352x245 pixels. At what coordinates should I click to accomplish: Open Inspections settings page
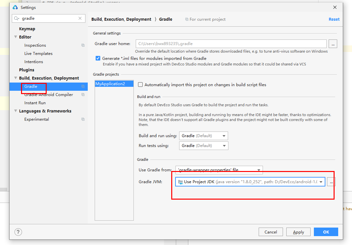(35, 45)
